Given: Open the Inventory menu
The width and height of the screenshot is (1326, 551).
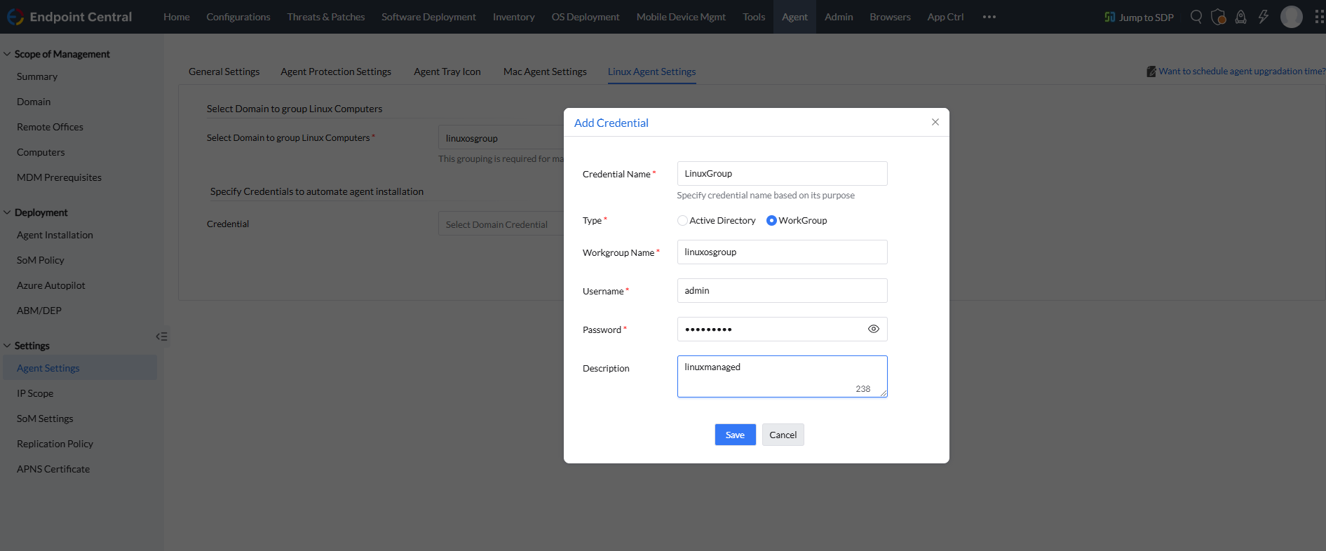Looking at the screenshot, I should point(513,17).
